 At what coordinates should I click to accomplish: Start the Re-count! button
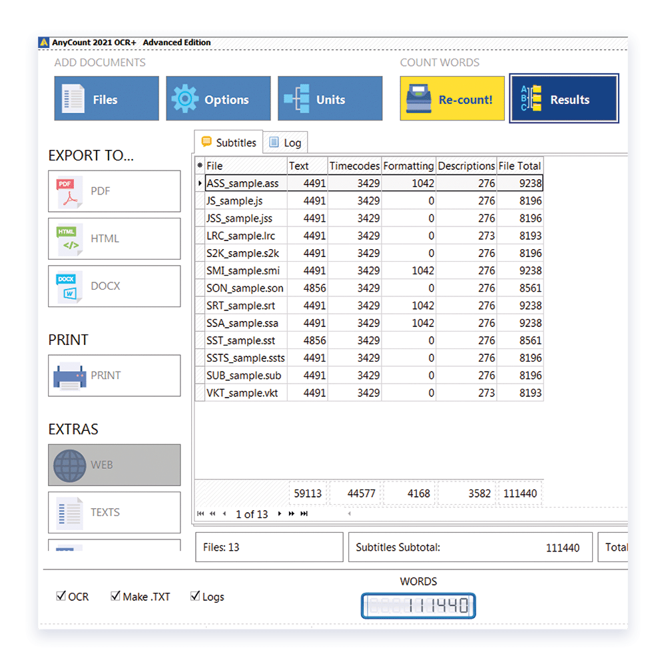pos(452,99)
